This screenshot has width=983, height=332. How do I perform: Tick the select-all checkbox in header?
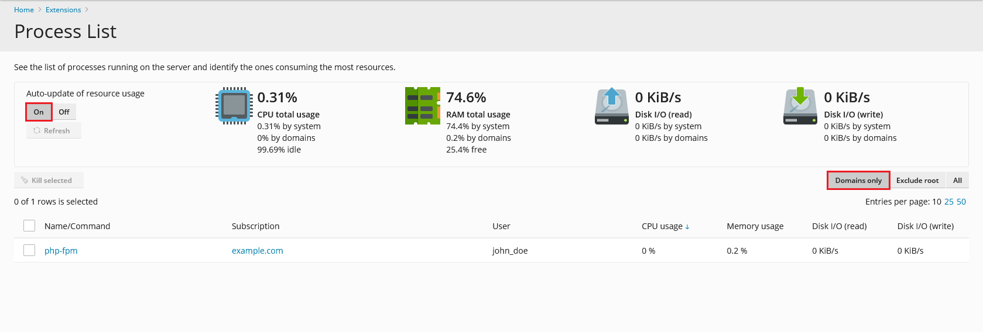point(29,226)
